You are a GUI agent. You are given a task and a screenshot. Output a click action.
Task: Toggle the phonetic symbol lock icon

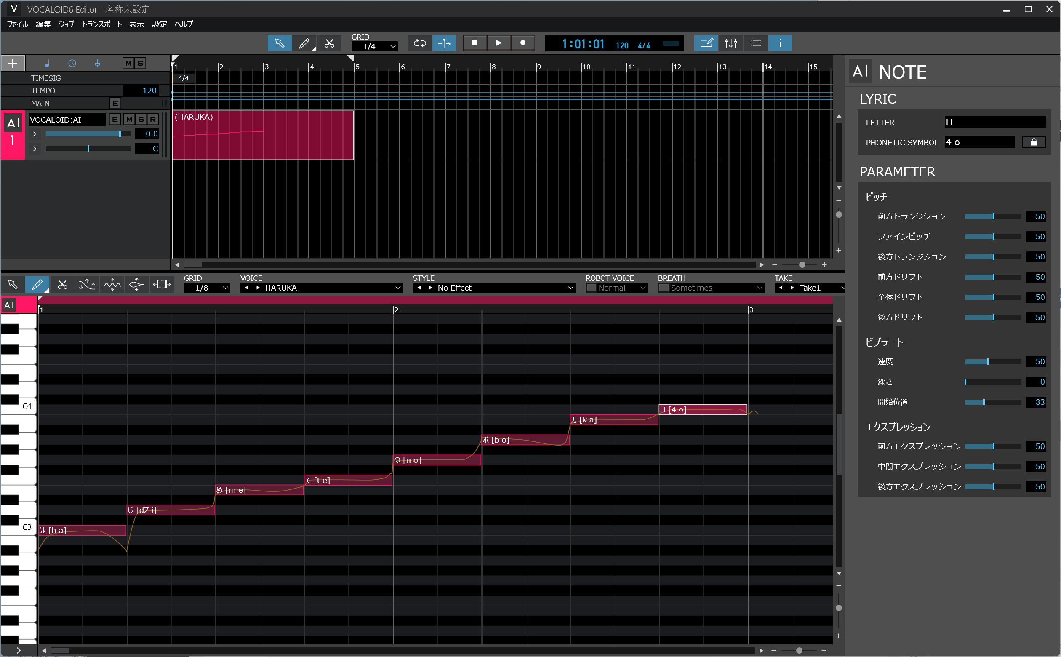1034,142
